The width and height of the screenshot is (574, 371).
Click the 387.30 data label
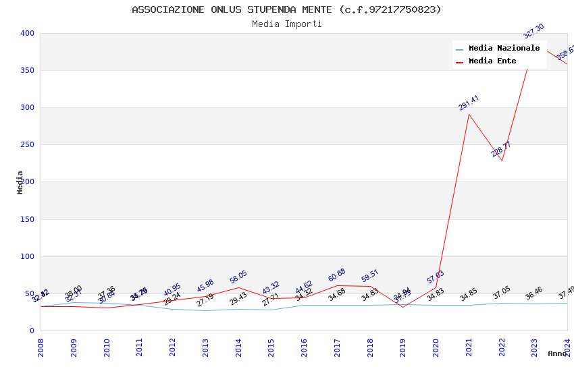click(533, 31)
